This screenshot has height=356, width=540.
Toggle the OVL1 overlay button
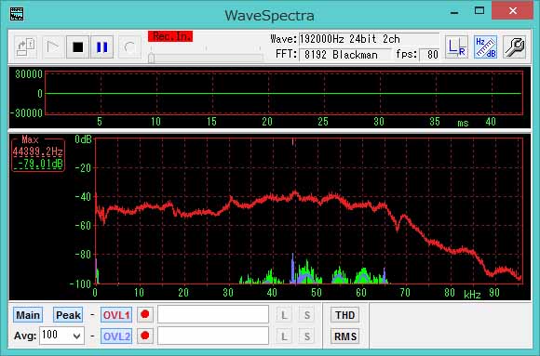click(x=116, y=315)
